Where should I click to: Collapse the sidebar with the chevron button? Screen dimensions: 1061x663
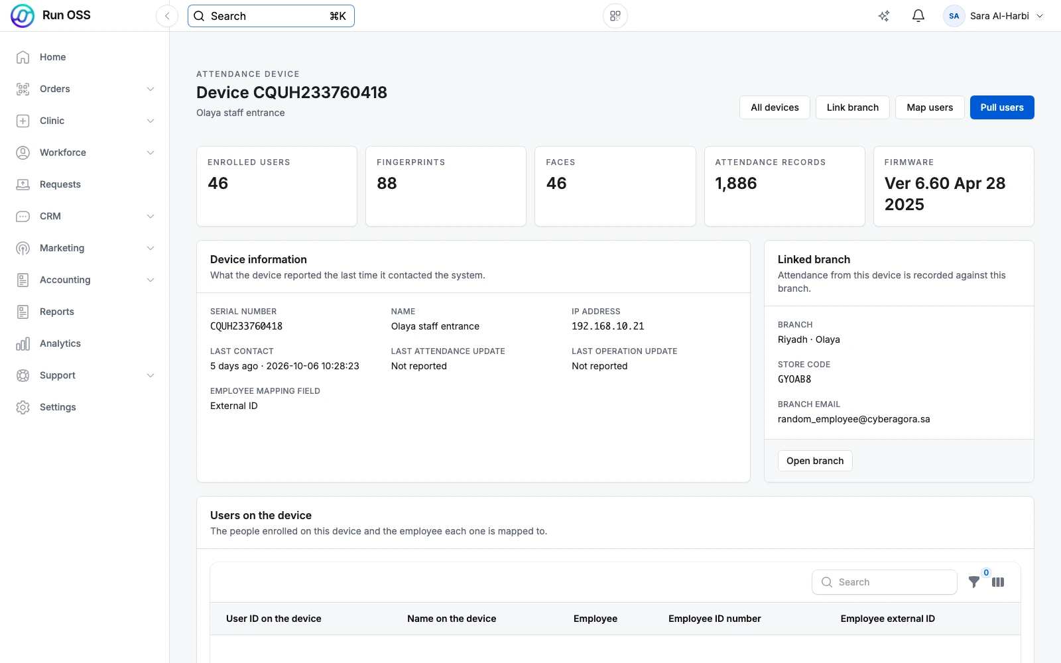167,16
